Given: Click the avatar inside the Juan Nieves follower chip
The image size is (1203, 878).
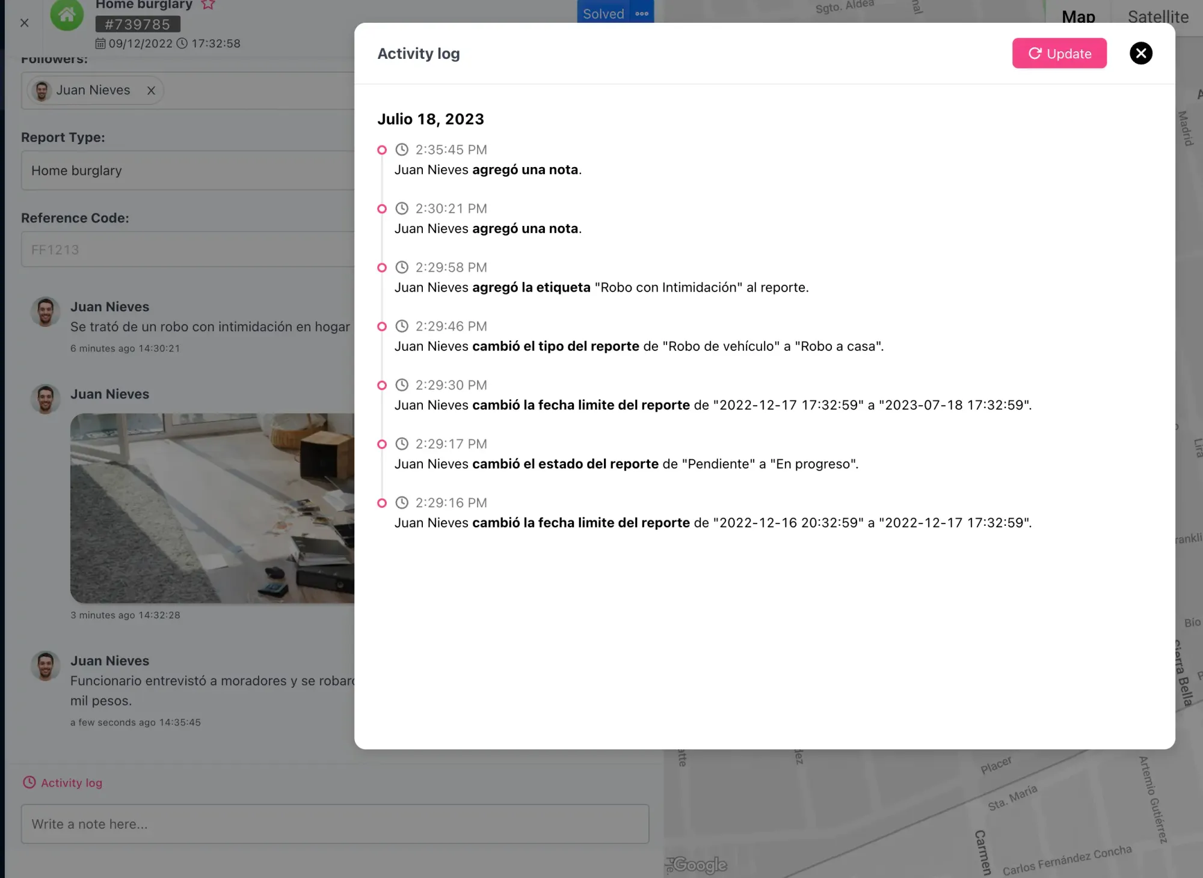Looking at the screenshot, I should coord(42,90).
